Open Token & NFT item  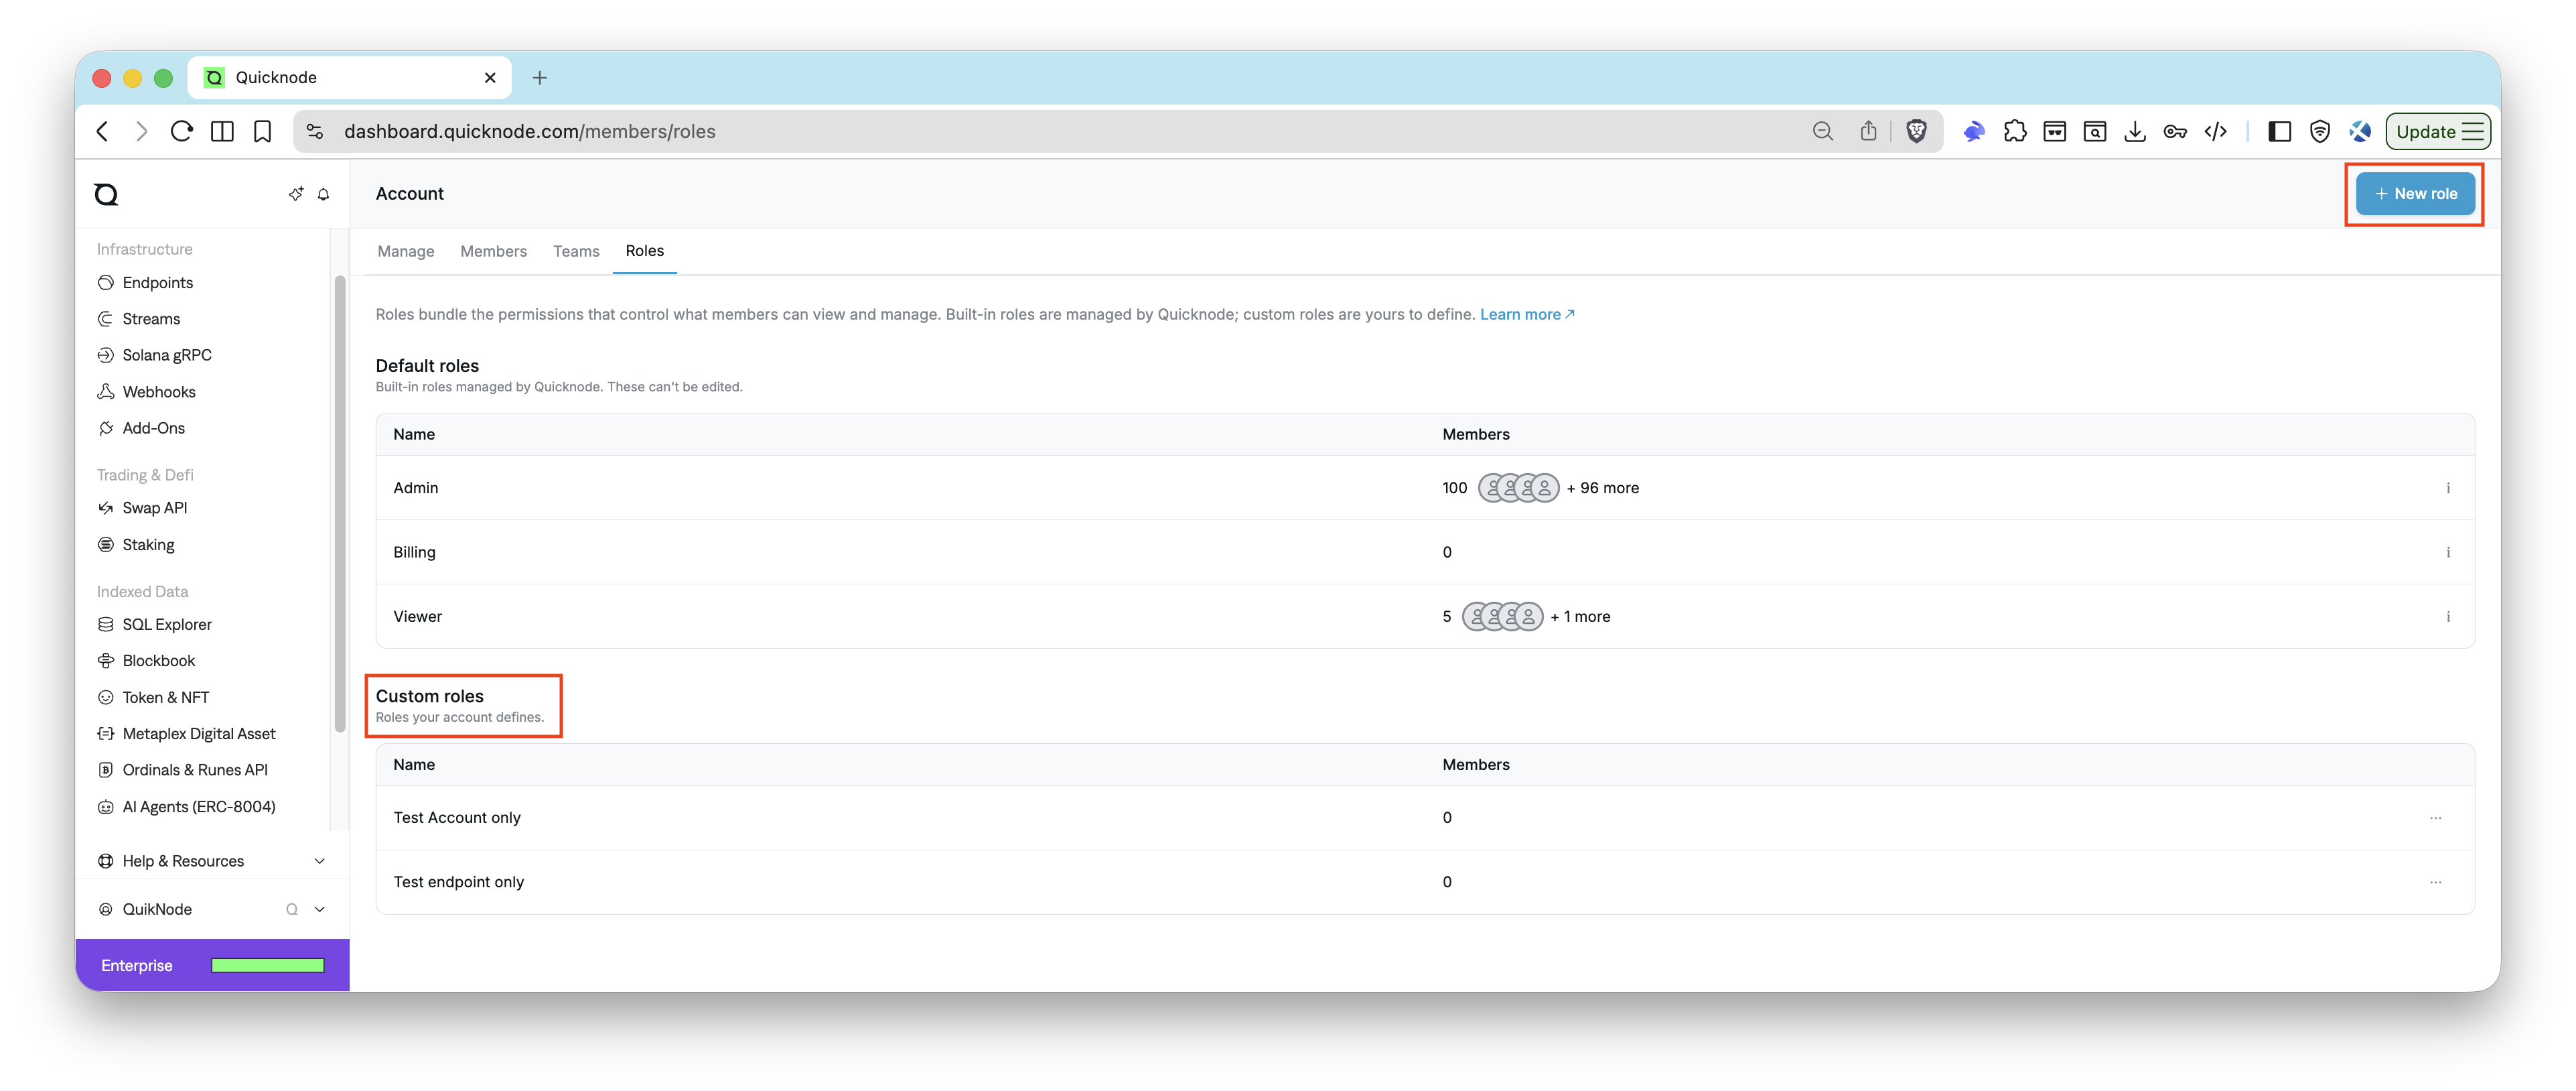pyautogui.click(x=153, y=698)
